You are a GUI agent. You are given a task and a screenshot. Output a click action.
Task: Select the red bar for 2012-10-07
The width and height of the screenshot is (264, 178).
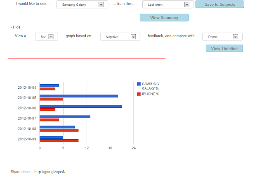point(49,120)
